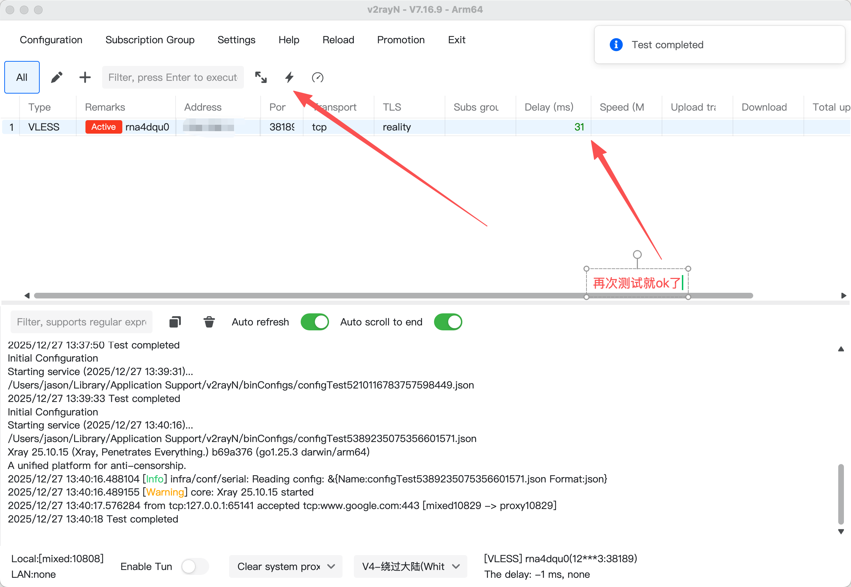Click the LAN:none status text

click(x=33, y=574)
